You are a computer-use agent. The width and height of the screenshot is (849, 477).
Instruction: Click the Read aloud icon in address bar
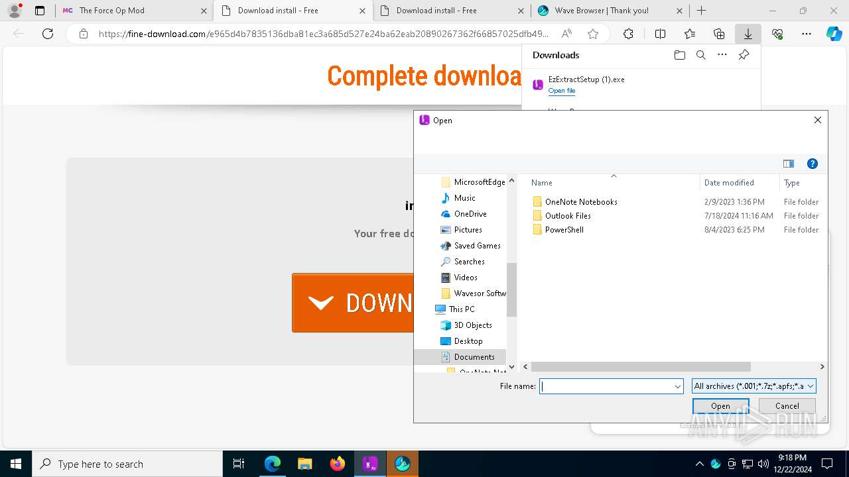coord(566,34)
